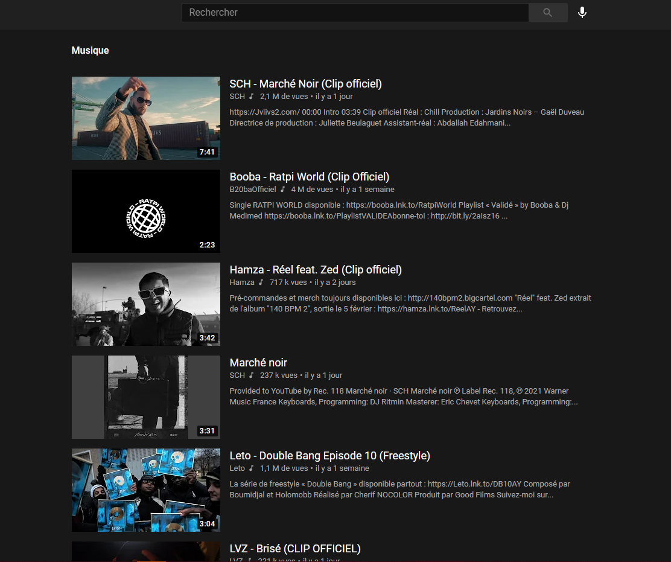Click the Booba description starting with Single RATPI WORLD disponible
This screenshot has width=671, height=562.
[x=399, y=210]
